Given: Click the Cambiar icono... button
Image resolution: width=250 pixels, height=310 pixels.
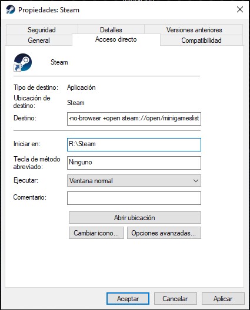Looking at the screenshot, I should click(96, 233).
